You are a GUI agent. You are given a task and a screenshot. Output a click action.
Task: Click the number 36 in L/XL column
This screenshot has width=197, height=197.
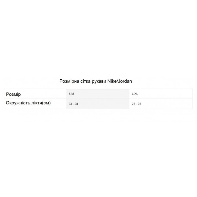coord(140,104)
